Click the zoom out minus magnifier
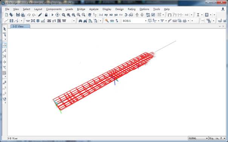The height and width of the screenshot is (142, 228). point(83,15)
